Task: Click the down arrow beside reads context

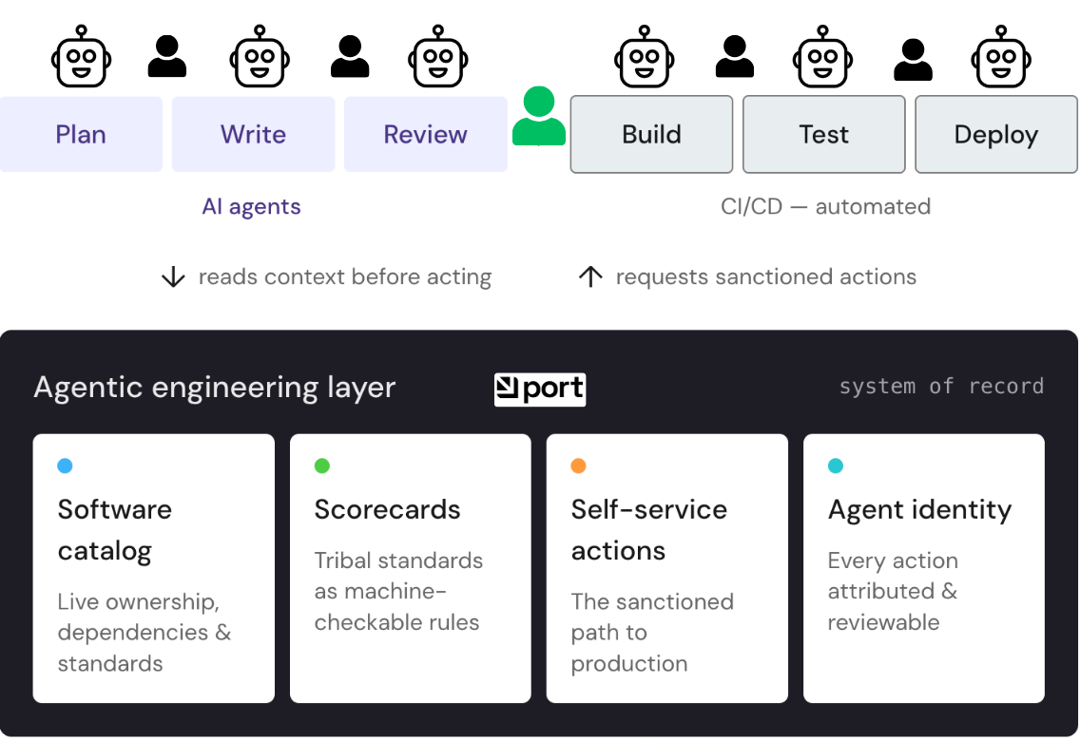Action: point(174,276)
